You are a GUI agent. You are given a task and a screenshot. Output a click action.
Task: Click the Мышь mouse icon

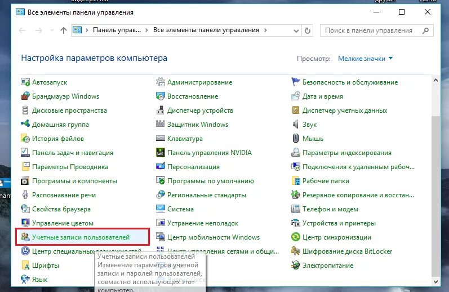296,139
